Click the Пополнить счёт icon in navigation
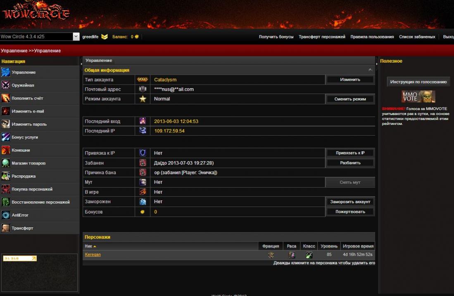 coord(5,99)
